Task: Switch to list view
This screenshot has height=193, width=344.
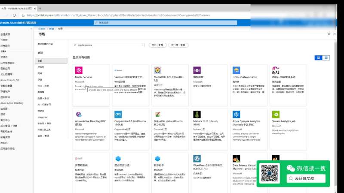Action: (326, 57)
